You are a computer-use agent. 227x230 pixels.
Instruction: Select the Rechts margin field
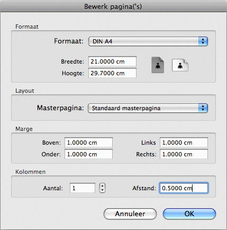coord(184,154)
